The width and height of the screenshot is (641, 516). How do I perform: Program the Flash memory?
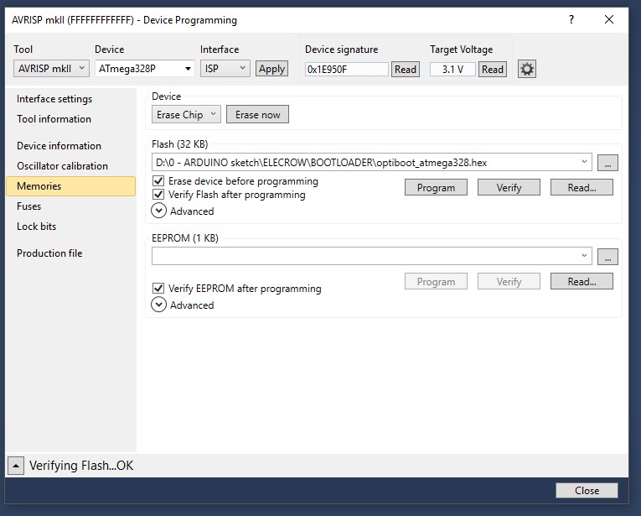coord(436,187)
